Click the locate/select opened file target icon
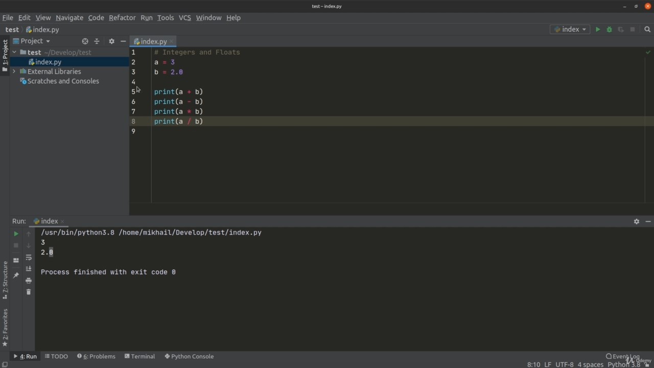 point(85,41)
